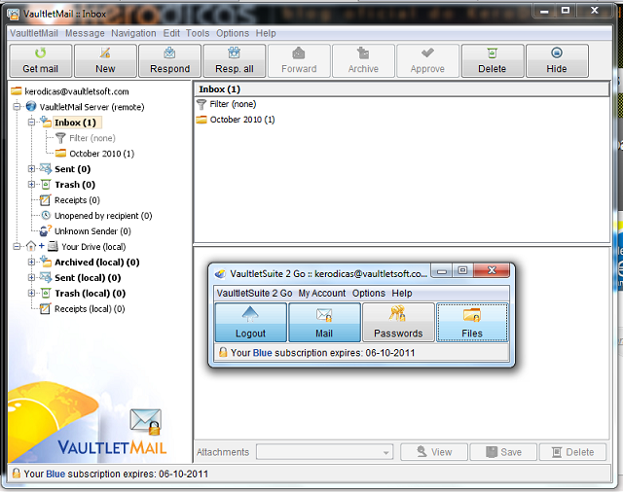Open the VaultletMail menu
623x492 pixels.
coord(34,33)
